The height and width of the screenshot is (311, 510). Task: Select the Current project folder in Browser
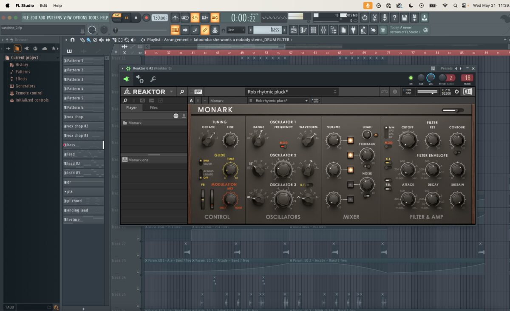pyautogui.click(x=25, y=58)
